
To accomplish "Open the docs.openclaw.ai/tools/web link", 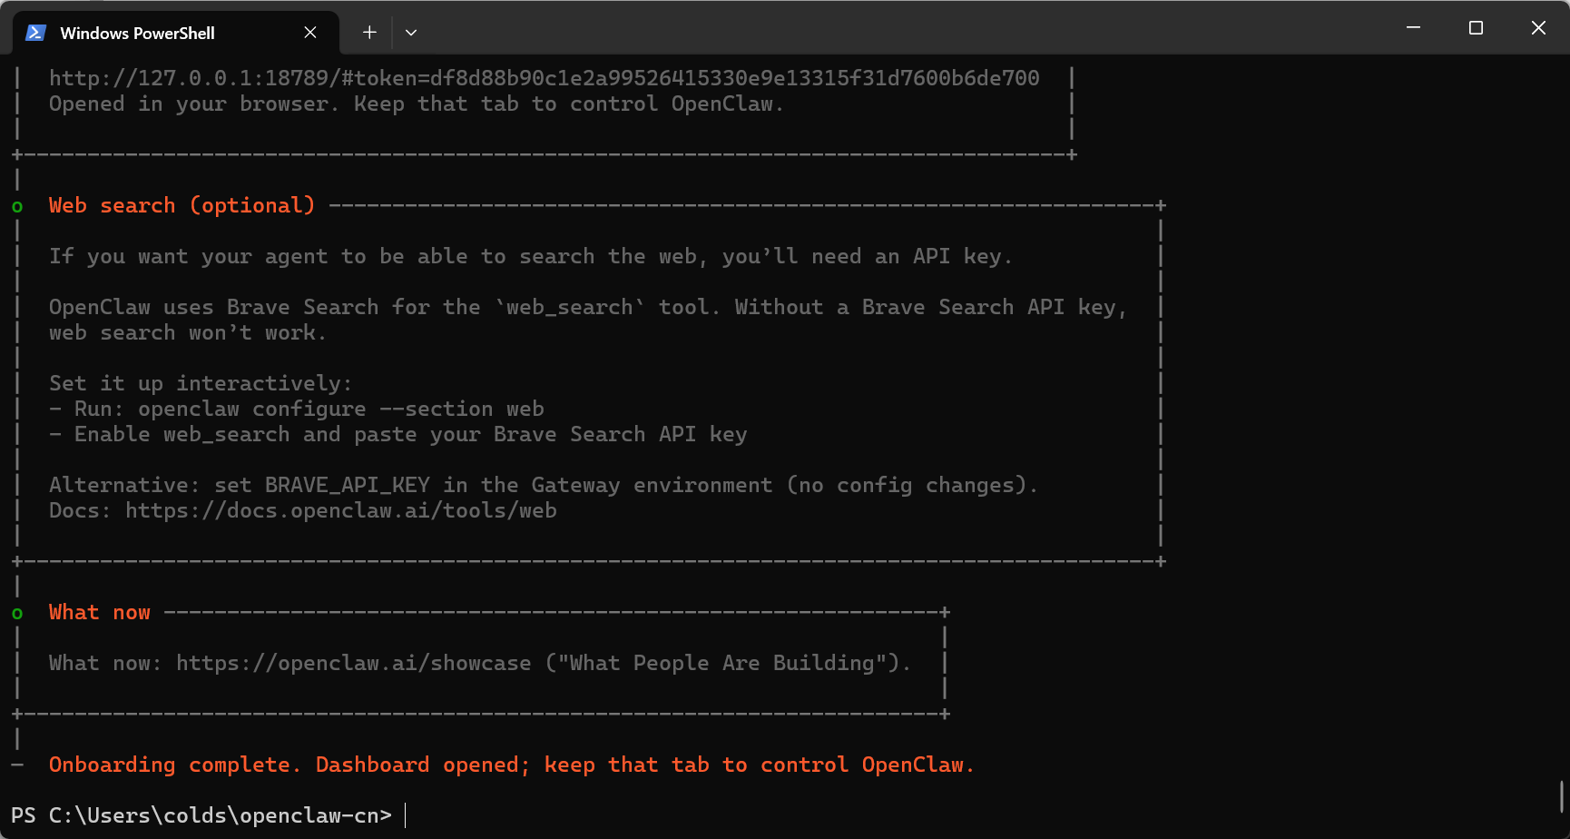I will tap(341, 510).
